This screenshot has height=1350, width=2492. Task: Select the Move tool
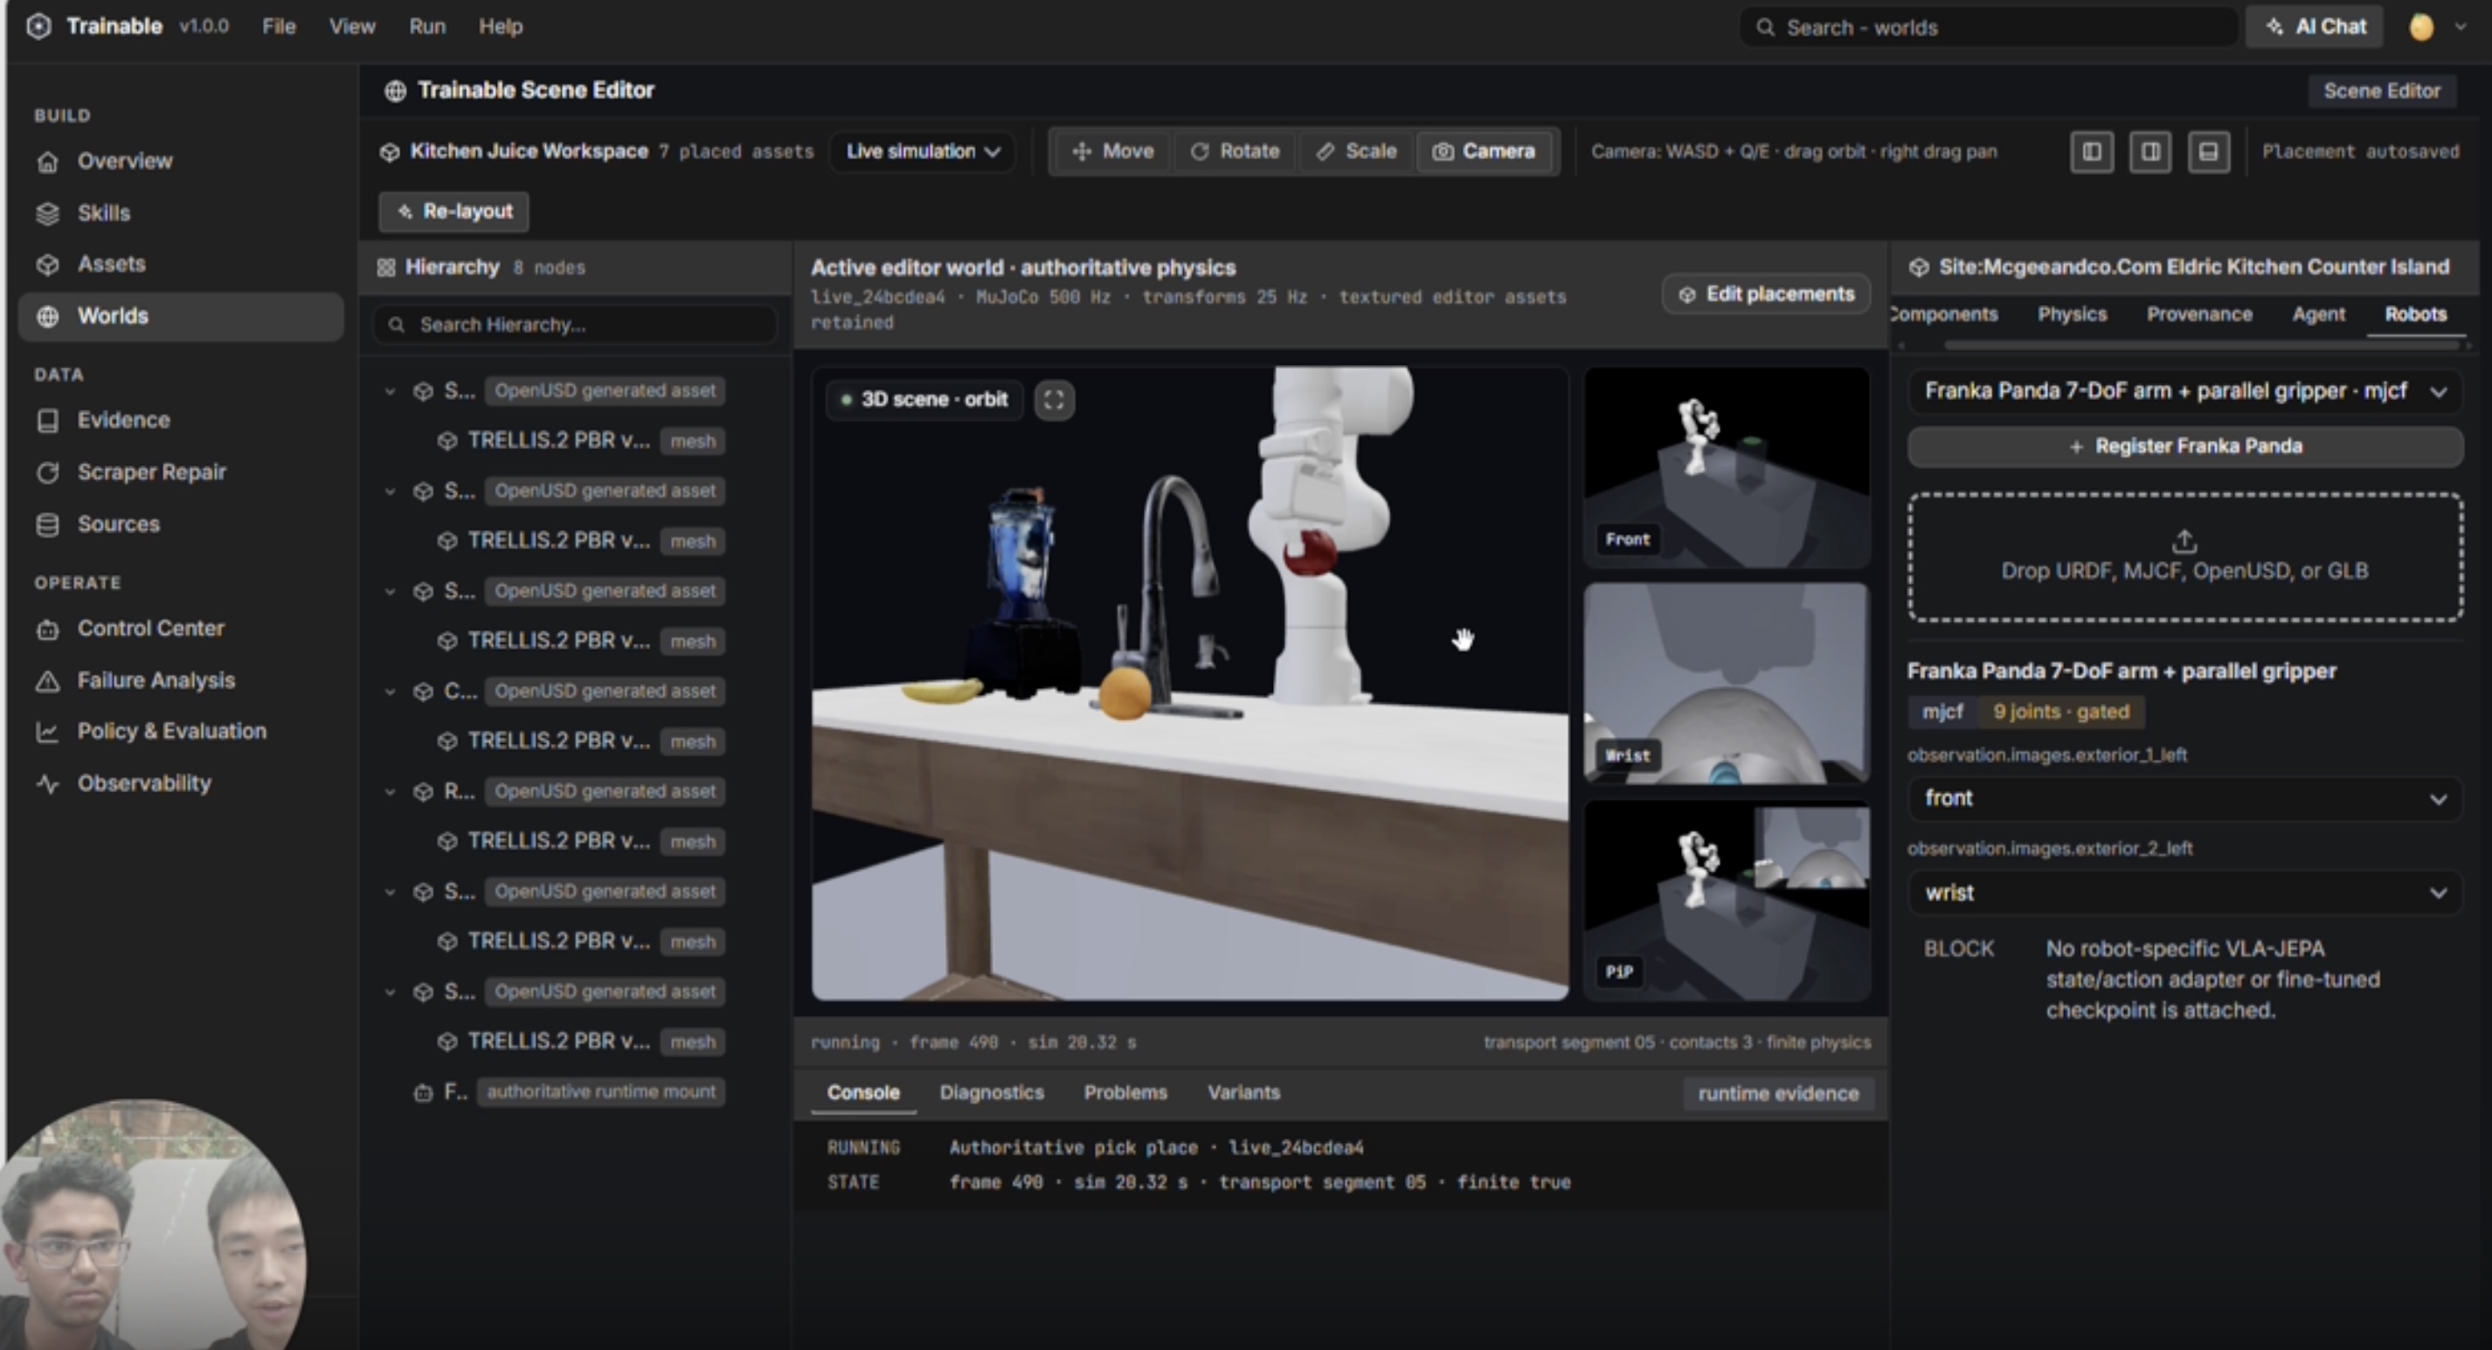[1112, 152]
